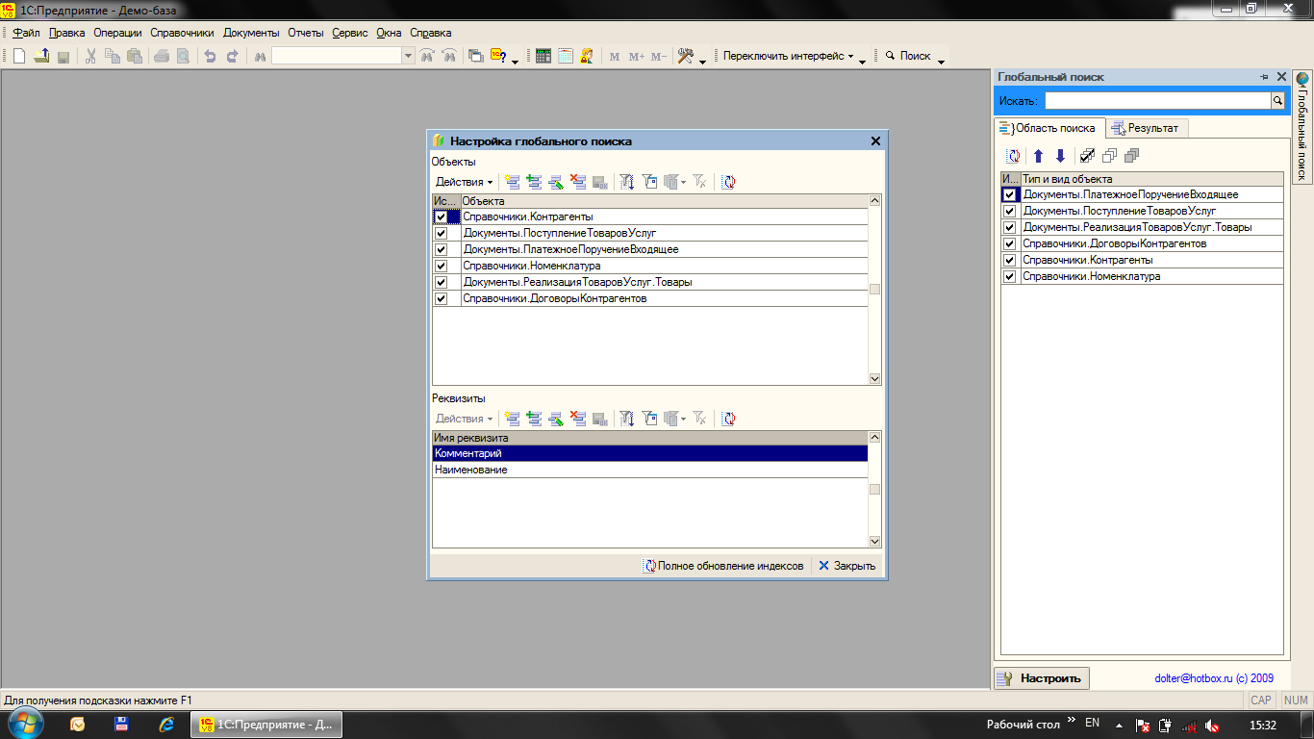Click check-all icon in search area toolbar
Viewport: 1314px width, 739px height.
pos(1087,156)
